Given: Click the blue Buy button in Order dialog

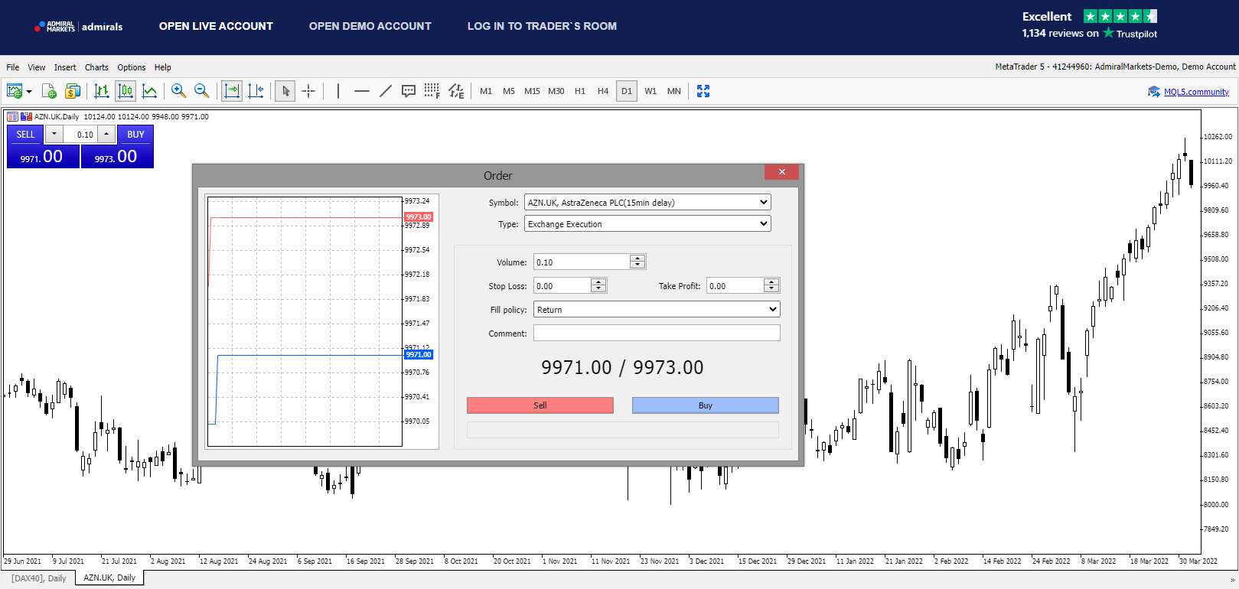Looking at the screenshot, I should 706,405.
